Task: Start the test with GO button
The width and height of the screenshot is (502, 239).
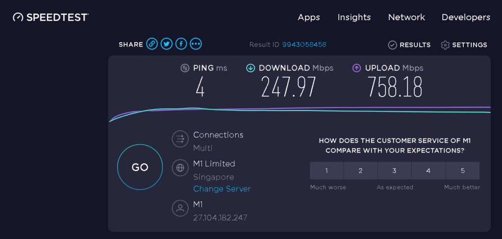Action: [x=140, y=167]
